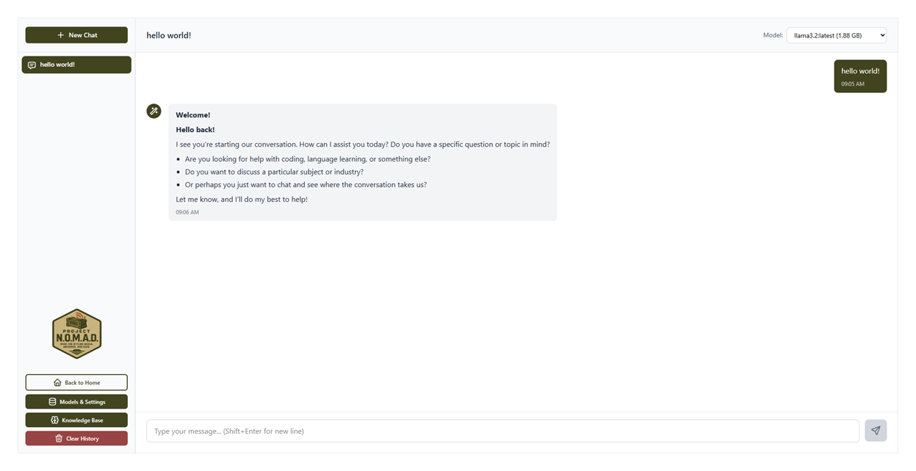Screen dimensions: 916x471
Task: Click the house icon on Back to Home
Action: tap(57, 382)
